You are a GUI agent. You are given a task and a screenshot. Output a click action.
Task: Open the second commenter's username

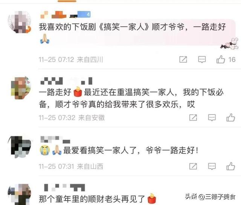[66, 81]
